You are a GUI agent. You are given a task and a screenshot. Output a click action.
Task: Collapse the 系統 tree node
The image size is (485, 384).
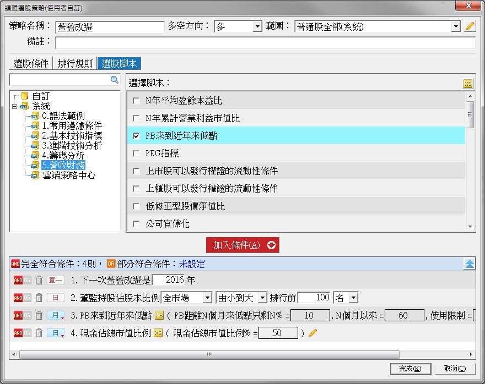point(14,106)
